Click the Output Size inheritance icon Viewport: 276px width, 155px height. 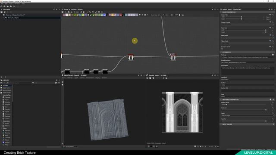pyautogui.click(x=270, y=15)
